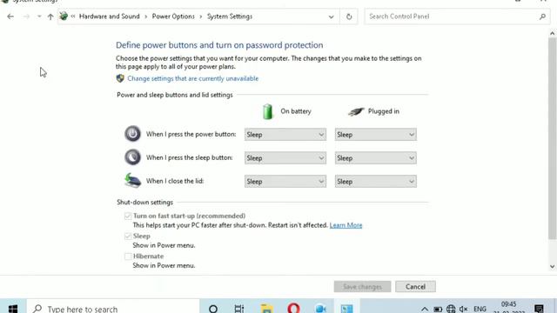Open File Explorer from the taskbar

266,309
